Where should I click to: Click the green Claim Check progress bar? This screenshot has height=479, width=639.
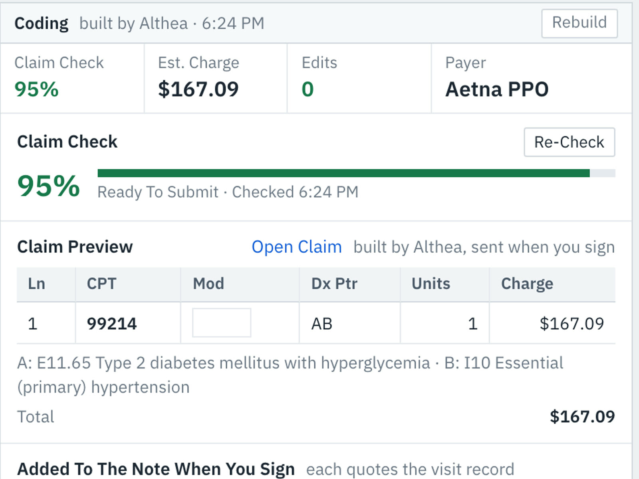coord(356,173)
